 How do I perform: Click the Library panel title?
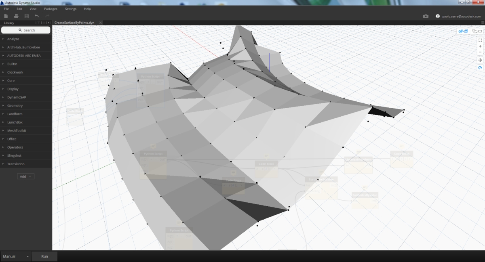pyautogui.click(x=9, y=23)
